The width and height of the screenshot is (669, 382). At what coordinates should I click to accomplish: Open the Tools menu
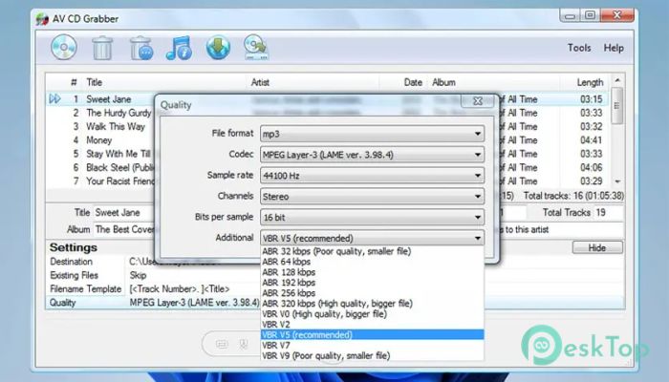click(x=579, y=48)
